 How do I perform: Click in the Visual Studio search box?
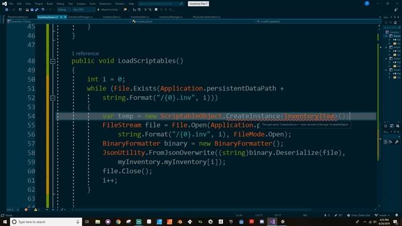coord(161,4)
